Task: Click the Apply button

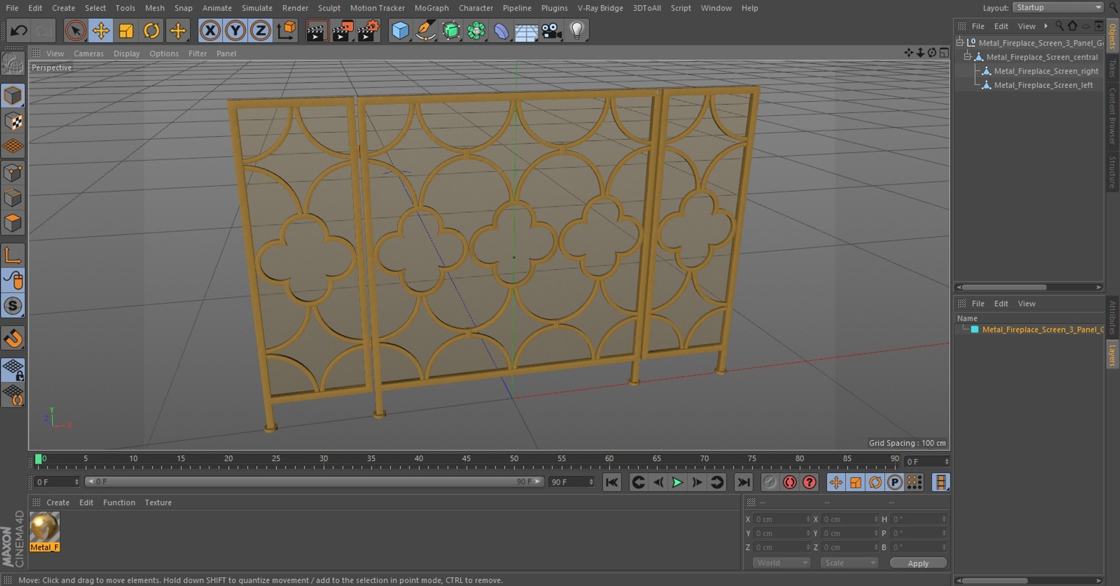Action: tap(918, 563)
